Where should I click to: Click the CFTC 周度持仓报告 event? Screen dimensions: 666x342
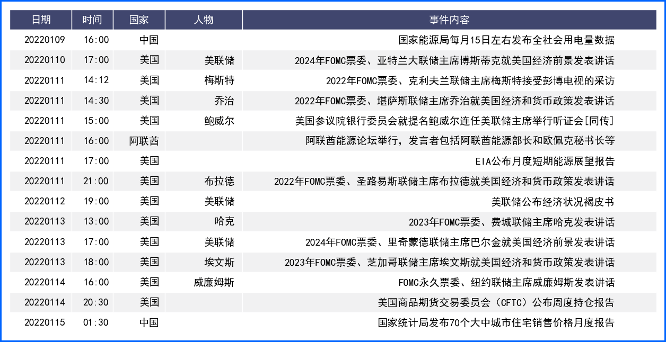tap(496, 302)
